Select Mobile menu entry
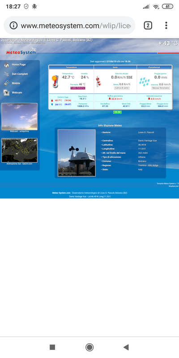Viewport: 179px width, 358px height. 16,83
